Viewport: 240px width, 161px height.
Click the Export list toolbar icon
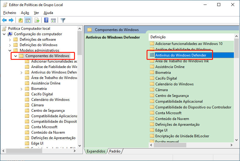[x=37, y=20]
